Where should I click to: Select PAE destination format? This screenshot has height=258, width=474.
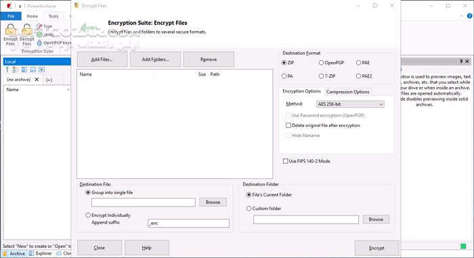click(x=358, y=63)
